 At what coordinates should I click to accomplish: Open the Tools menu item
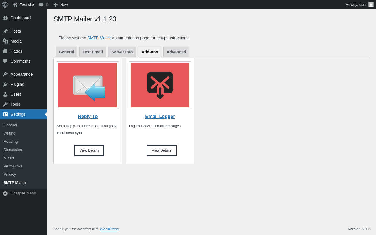point(23,104)
